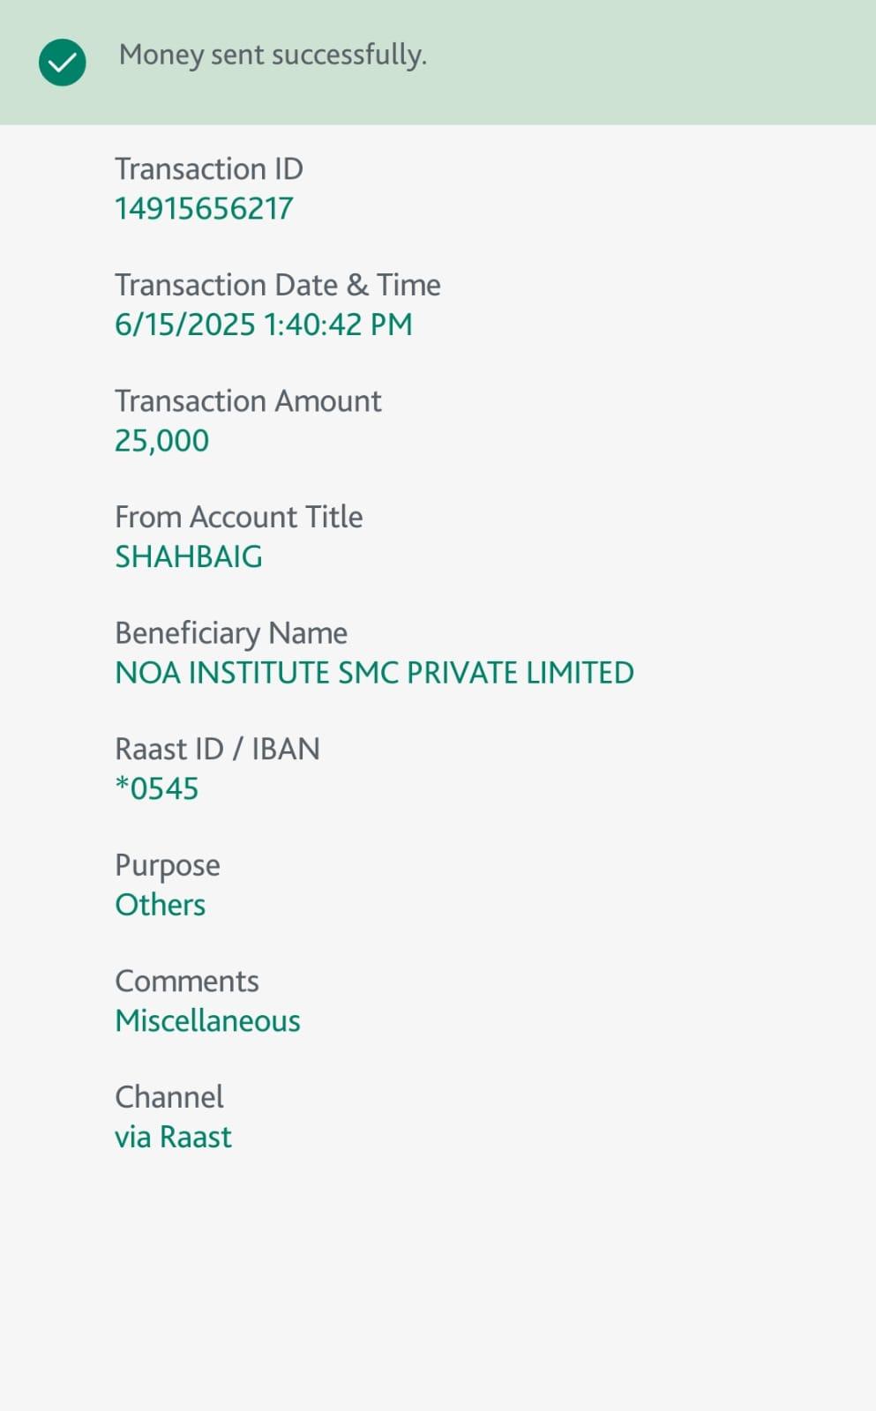
Task: Click the Channel label
Action: (x=169, y=1097)
